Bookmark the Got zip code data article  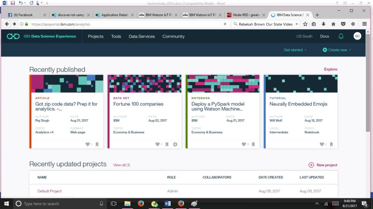click(x=97, y=144)
